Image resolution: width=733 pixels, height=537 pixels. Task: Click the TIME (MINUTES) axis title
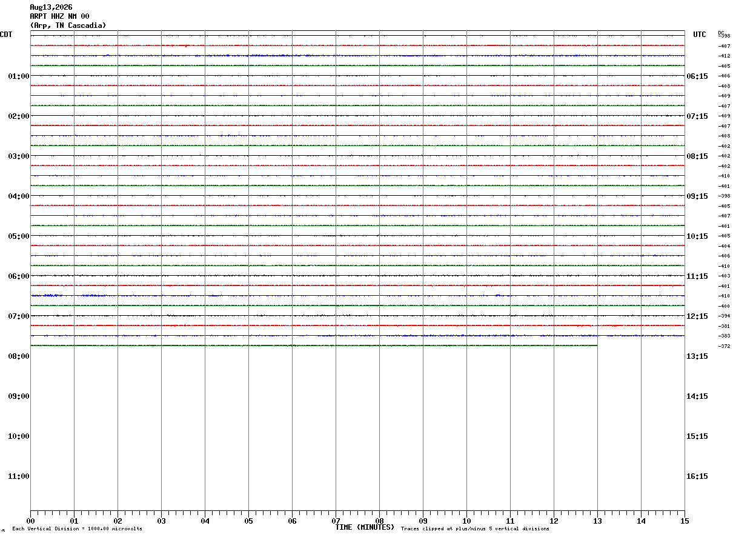[x=365, y=527]
